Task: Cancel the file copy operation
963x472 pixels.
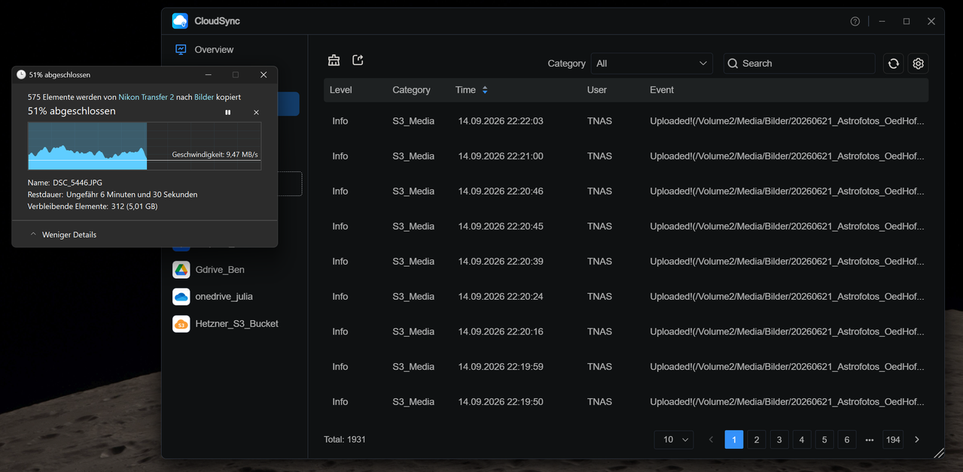Action: tap(256, 112)
